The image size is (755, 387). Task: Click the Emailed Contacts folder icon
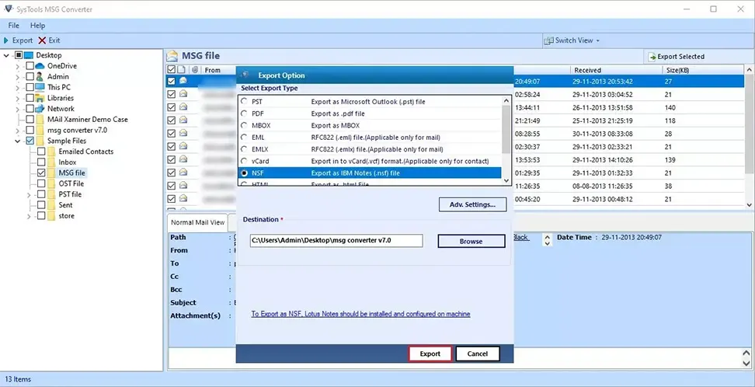click(51, 152)
